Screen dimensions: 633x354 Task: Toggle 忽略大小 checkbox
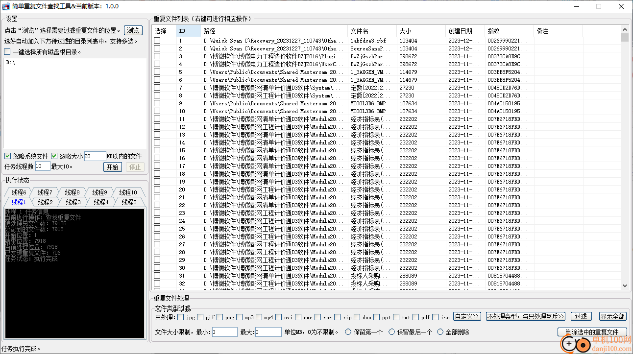(54, 156)
